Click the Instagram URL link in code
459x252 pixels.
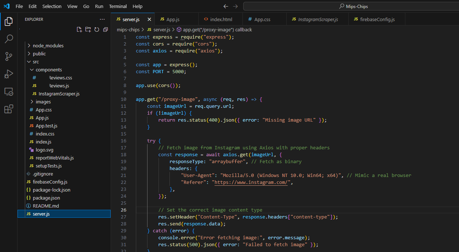pos(252,182)
